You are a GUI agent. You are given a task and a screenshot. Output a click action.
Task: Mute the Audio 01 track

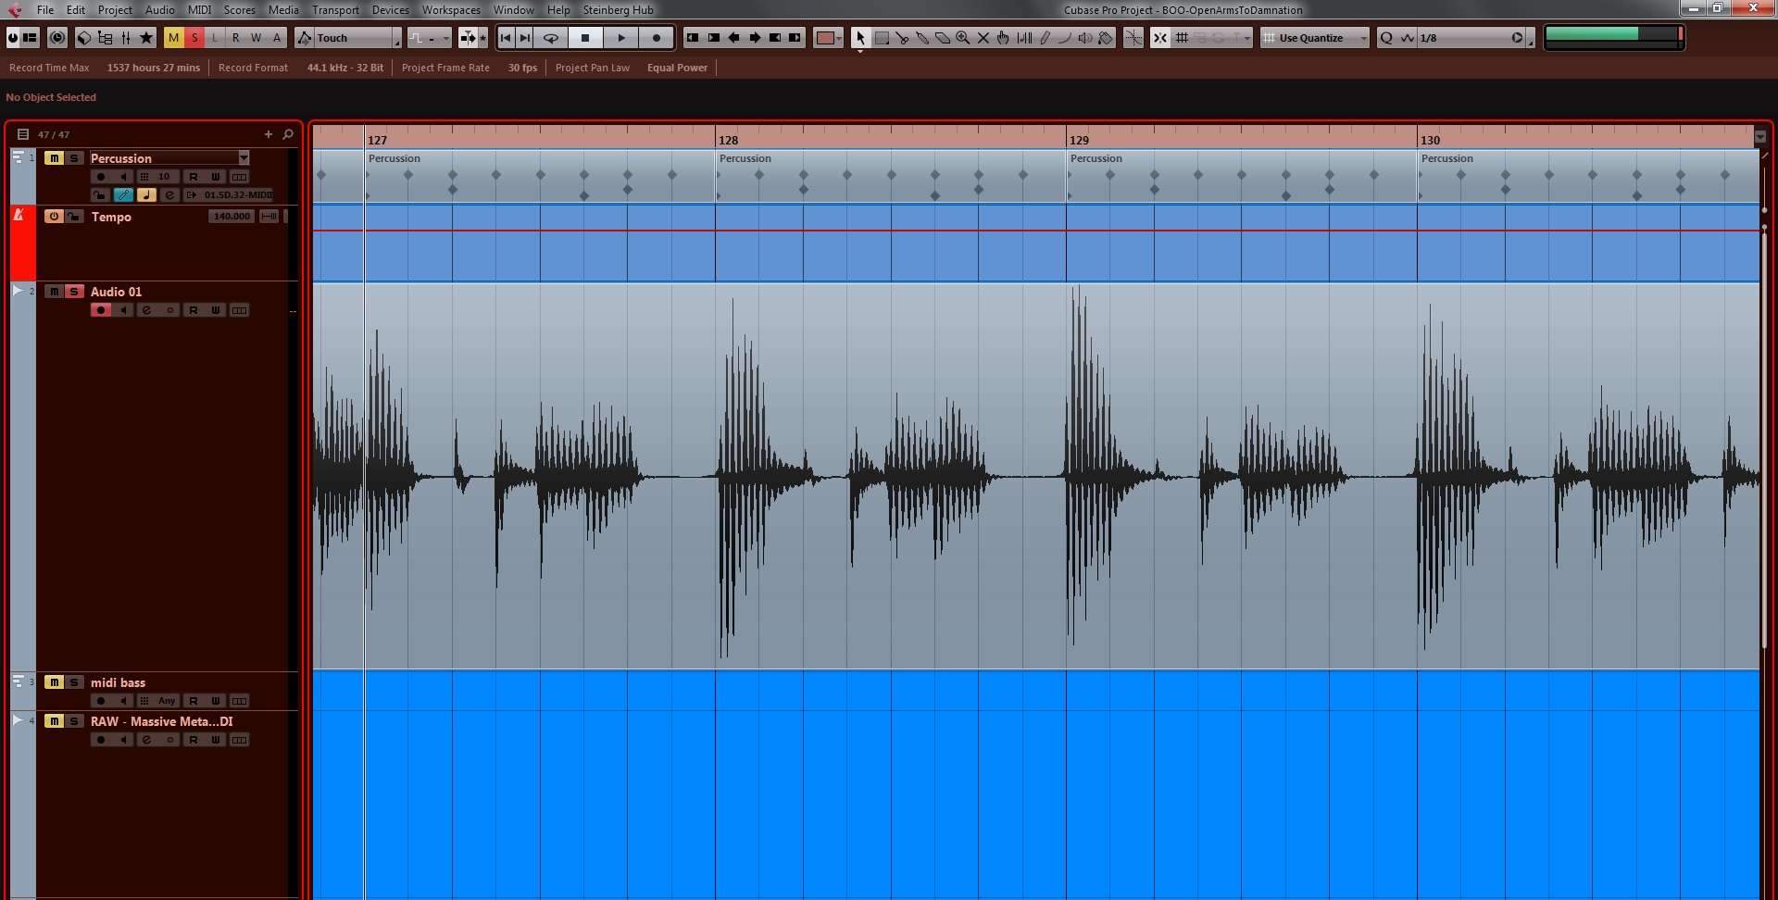click(x=55, y=292)
